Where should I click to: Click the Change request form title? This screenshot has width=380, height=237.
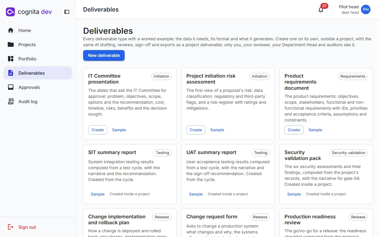212,217
